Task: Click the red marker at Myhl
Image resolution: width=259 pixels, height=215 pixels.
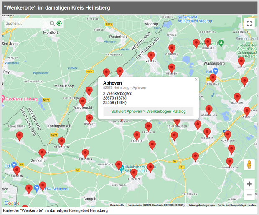Action: (x=241, y=62)
